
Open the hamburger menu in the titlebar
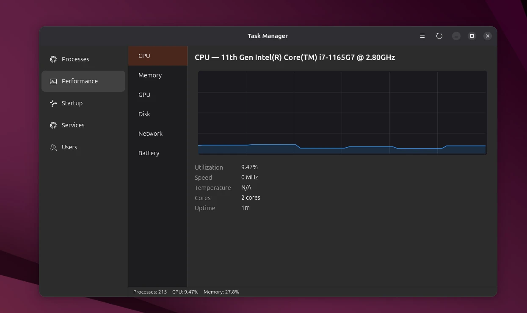coord(422,36)
